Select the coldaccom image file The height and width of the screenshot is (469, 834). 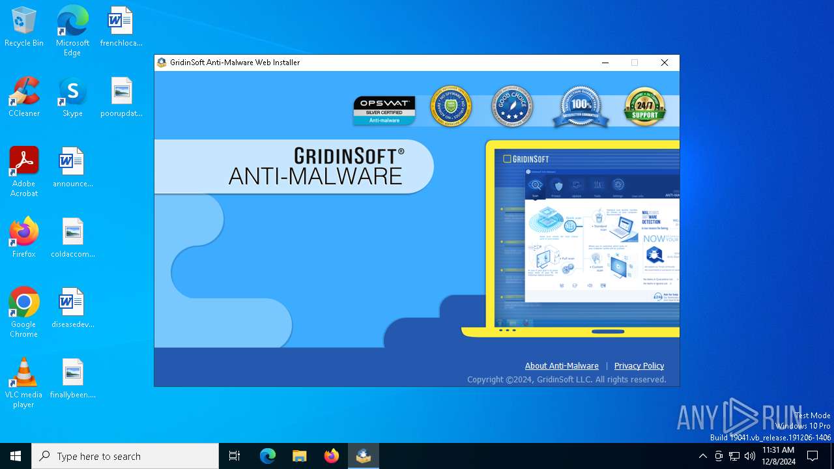72,238
